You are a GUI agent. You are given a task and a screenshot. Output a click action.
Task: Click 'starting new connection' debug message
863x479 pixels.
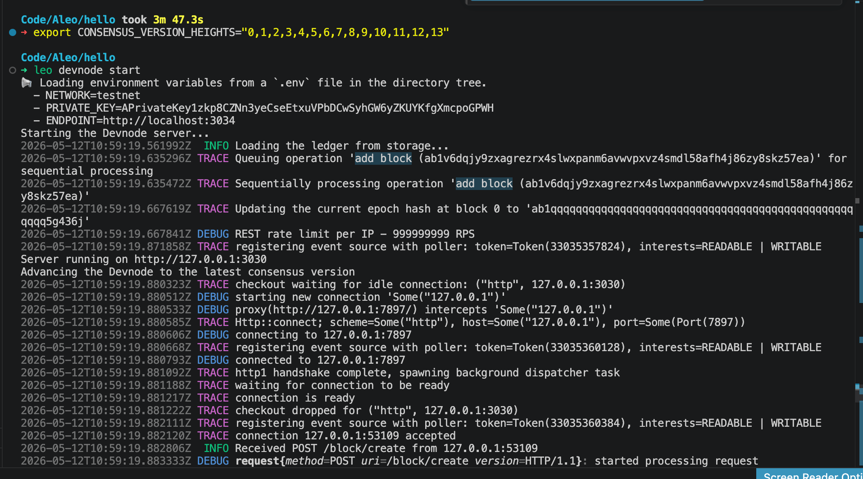point(371,297)
